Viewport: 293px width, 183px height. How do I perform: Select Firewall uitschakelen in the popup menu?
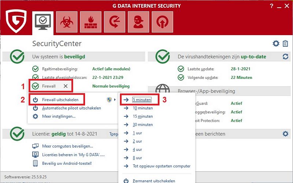(x=60, y=100)
